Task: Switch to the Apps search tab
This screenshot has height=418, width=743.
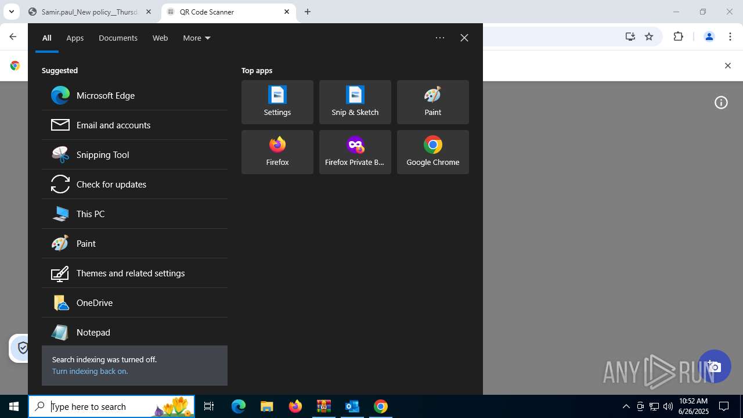Action: [x=75, y=38]
